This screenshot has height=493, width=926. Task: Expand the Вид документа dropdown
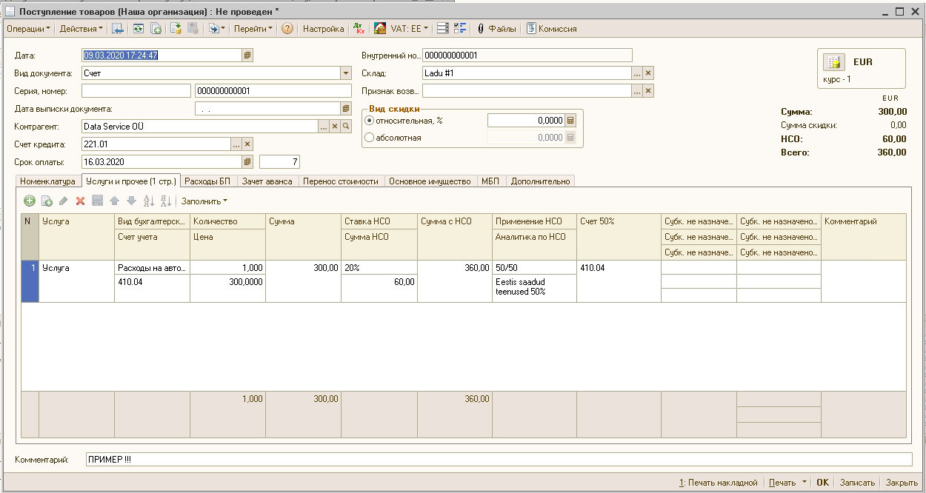(345, 73)
